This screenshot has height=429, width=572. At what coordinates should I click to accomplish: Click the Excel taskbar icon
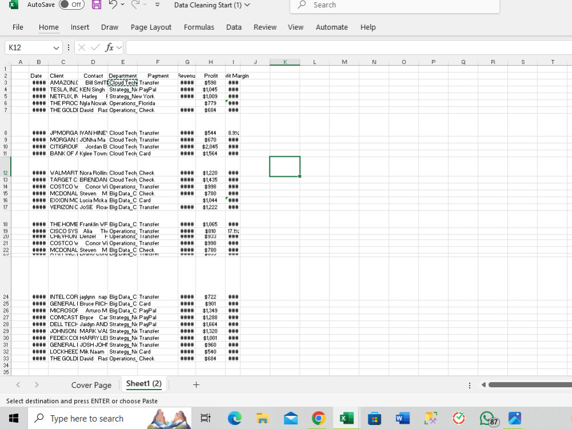click(x=347, y=418)
